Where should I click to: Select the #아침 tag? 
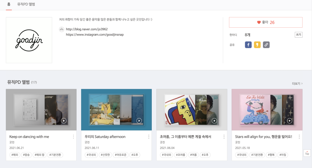(x=283, y=155)
